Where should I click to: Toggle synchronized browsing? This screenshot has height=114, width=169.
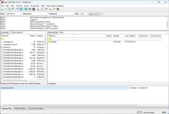pos(54,9)
